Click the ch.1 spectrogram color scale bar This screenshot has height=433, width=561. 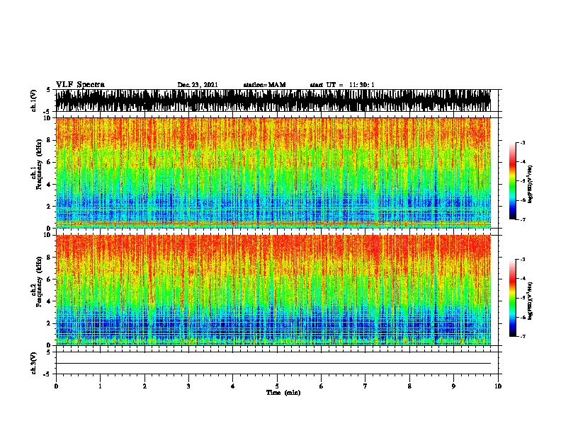point(513,181)
